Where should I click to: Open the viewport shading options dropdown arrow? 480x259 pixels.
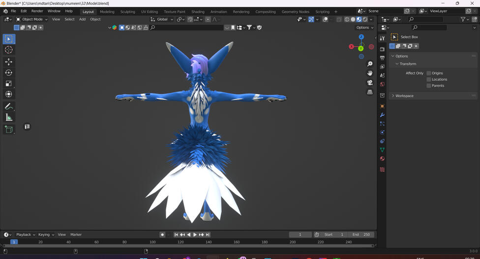tap(371, 19)
